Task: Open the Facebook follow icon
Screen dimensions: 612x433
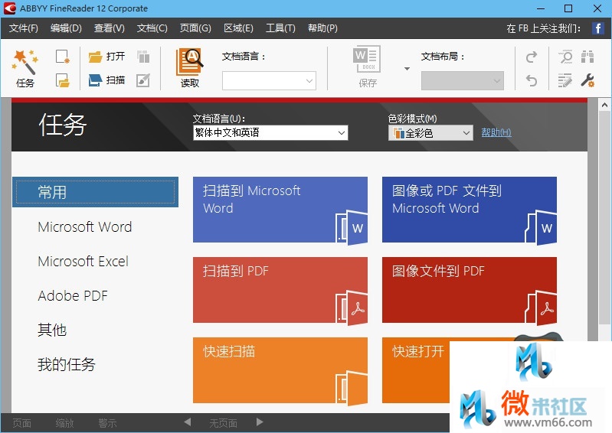Action: (598, 28)
